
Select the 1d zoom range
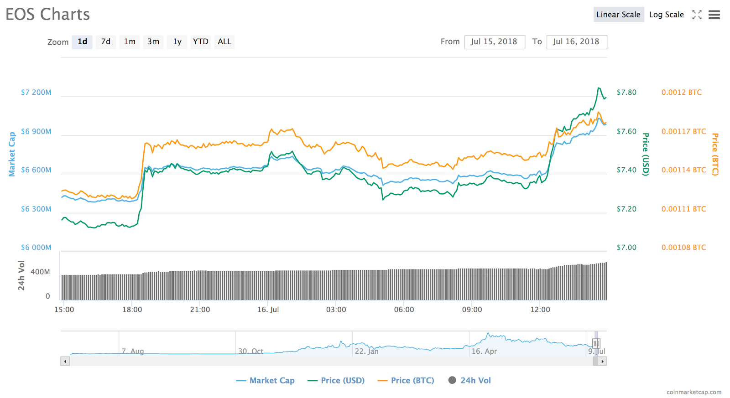pos(82,42)
